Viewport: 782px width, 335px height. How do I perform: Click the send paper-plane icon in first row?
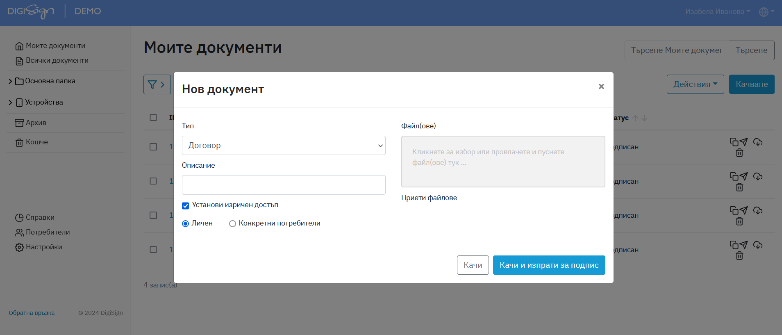click(x=743, y=142)
